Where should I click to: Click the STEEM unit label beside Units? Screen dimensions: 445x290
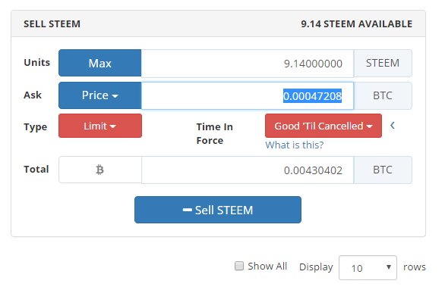point(383,63)
